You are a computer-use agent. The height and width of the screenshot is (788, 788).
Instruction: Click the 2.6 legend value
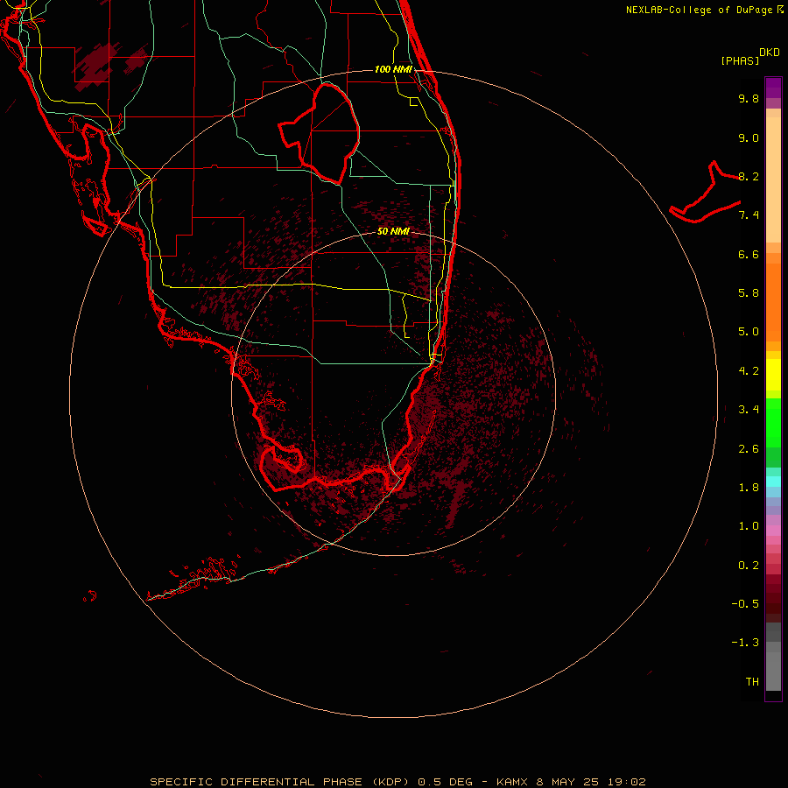[749, 449]
